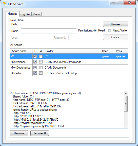Click the Create button

click(x=115, y=37)
